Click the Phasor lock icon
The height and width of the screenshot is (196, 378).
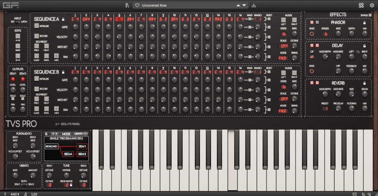pyautogui.click(x=364, y=22)
